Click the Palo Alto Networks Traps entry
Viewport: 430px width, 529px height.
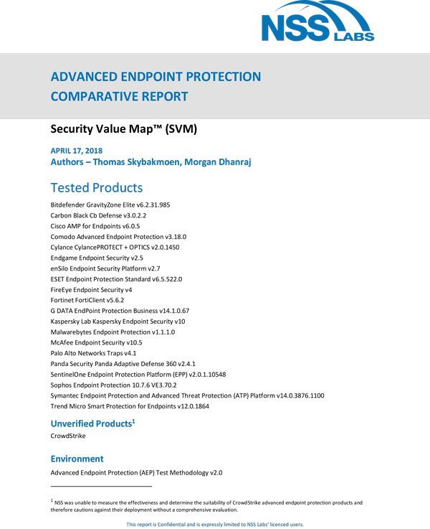94,353
